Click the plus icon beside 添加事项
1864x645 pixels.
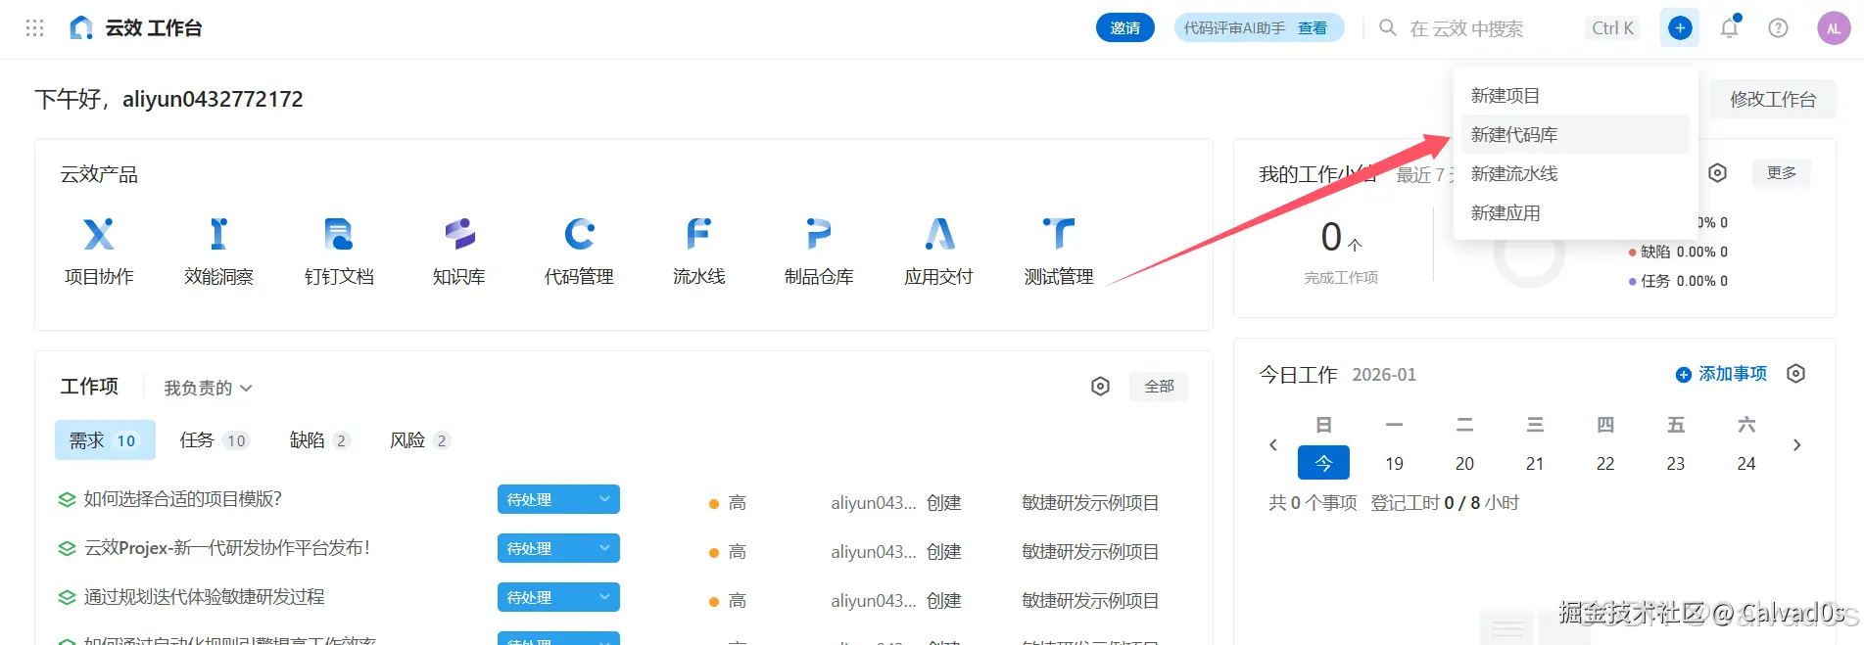pyautogui.click(x=1684, y=375)
